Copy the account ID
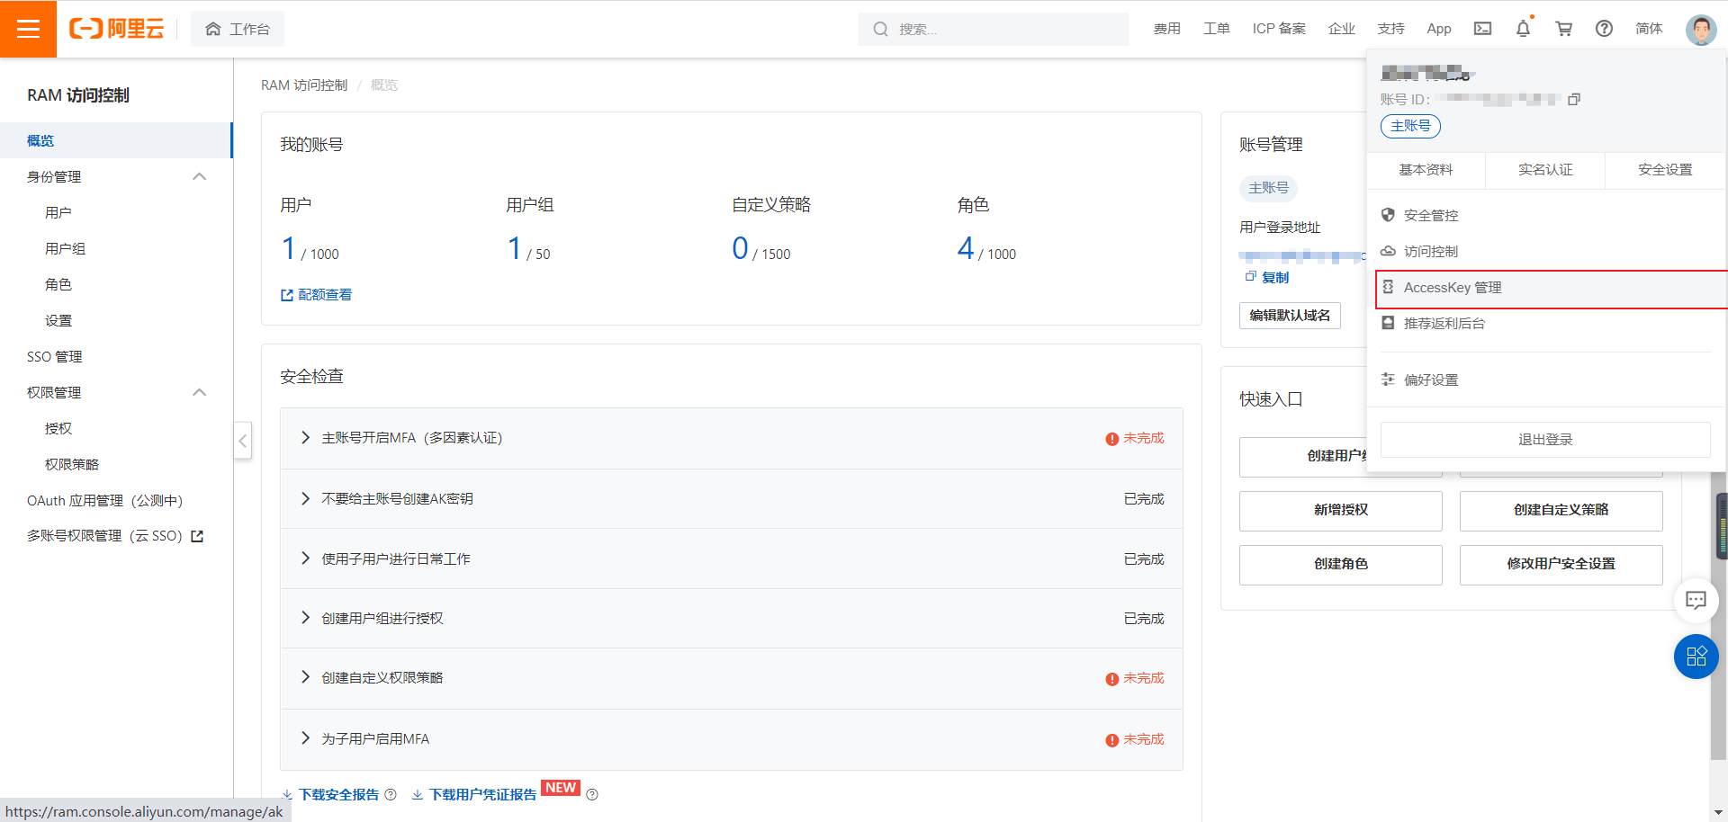Screen dimensions: 1728x822 [x=1574, y=99]
